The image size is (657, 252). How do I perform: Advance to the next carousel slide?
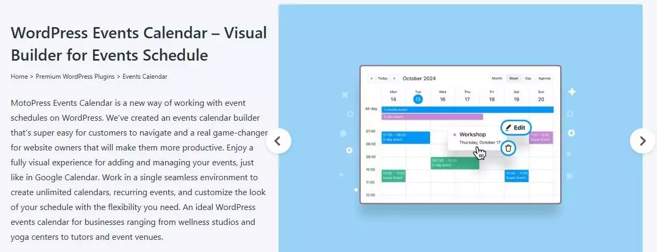coord(643,141)
